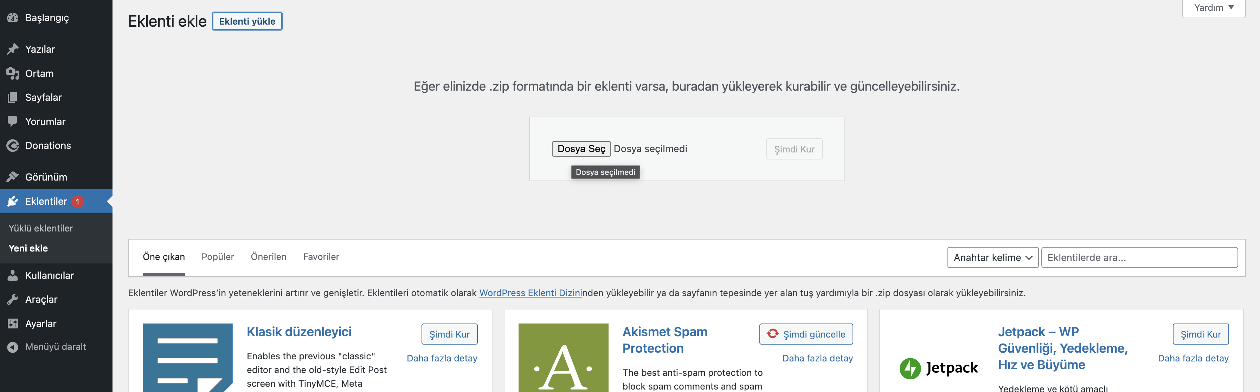
Task: Collapse menu with Menüyü daralt arrow
Action: 13,347
